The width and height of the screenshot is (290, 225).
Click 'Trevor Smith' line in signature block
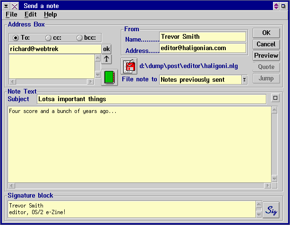(26, 206)
